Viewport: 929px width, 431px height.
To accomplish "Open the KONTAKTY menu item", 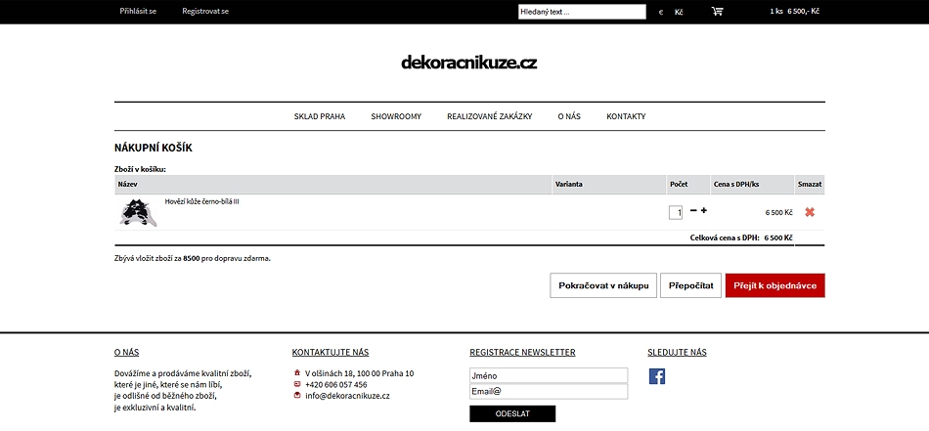I will 626,116.
